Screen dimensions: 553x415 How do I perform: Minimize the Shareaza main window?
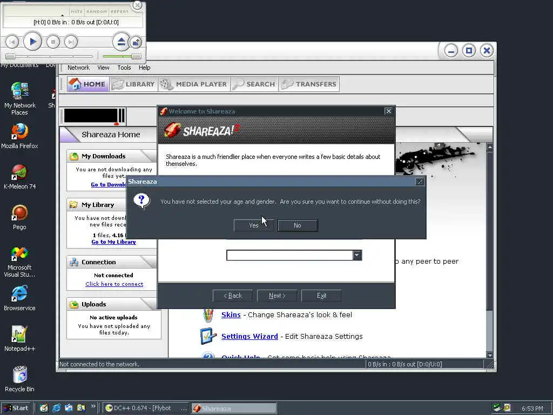[x=451, y=51]
